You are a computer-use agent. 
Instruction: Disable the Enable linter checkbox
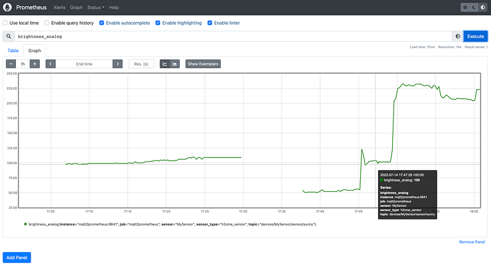(x=210, y=23)
